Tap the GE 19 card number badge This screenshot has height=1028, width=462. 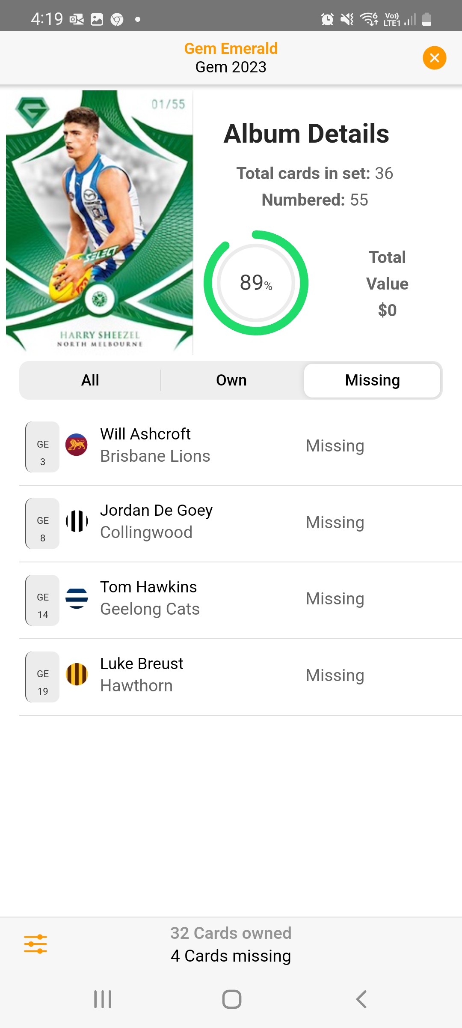(42, 677)
